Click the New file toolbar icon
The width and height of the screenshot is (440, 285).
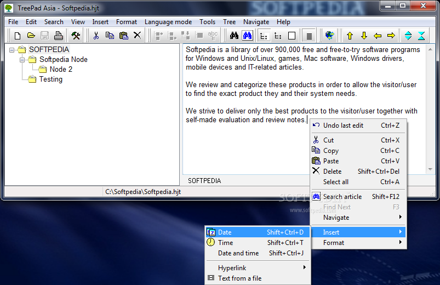(x=18, y=36)
